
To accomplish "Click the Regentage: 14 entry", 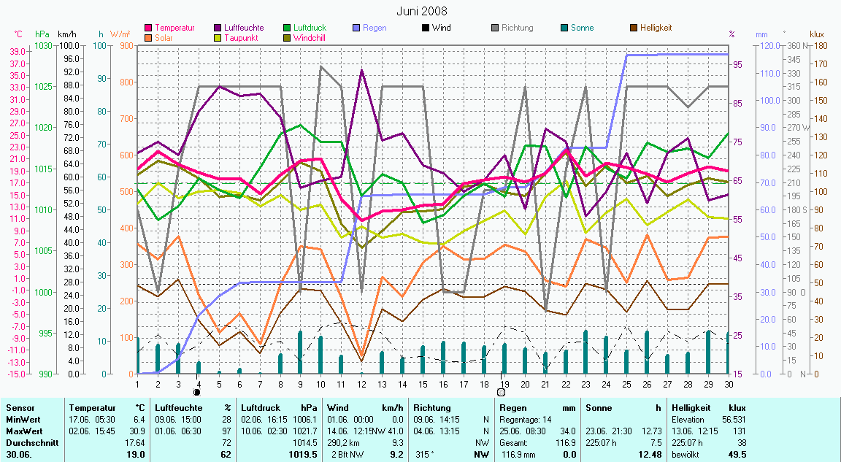I will click(524, 420).
